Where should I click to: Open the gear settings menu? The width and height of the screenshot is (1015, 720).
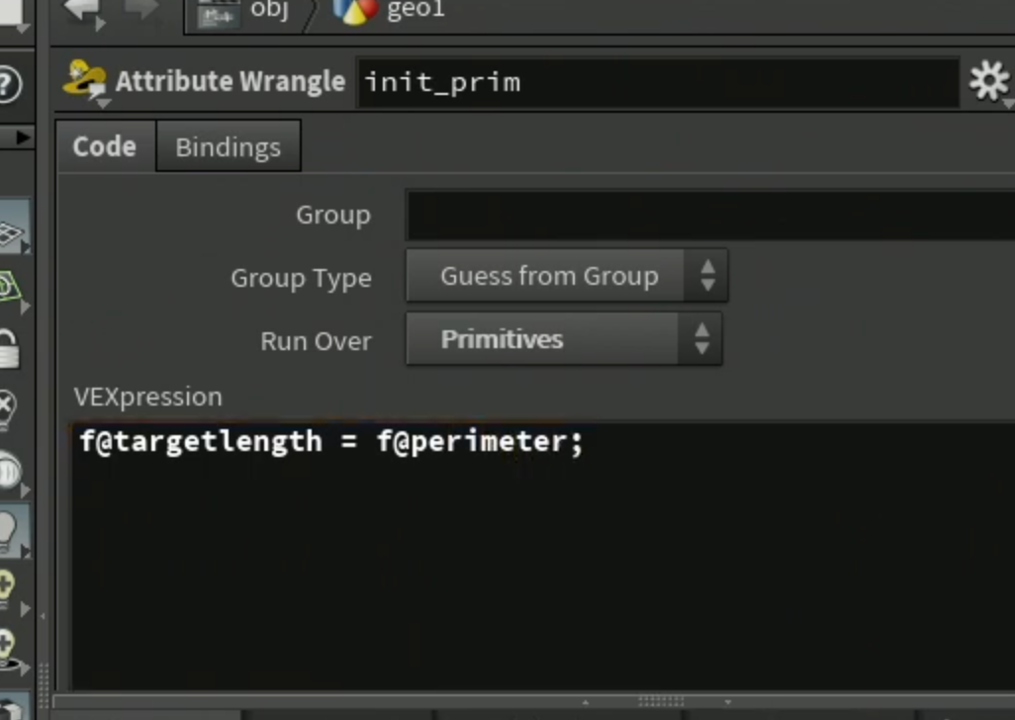pos(988,81)
